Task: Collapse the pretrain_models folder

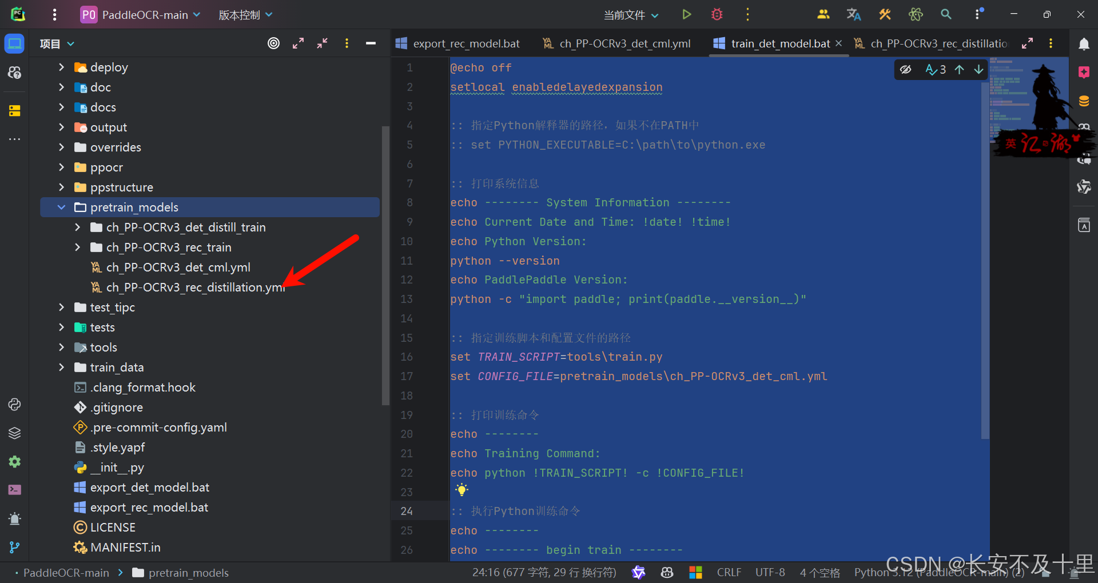Action: pos(61,207)
